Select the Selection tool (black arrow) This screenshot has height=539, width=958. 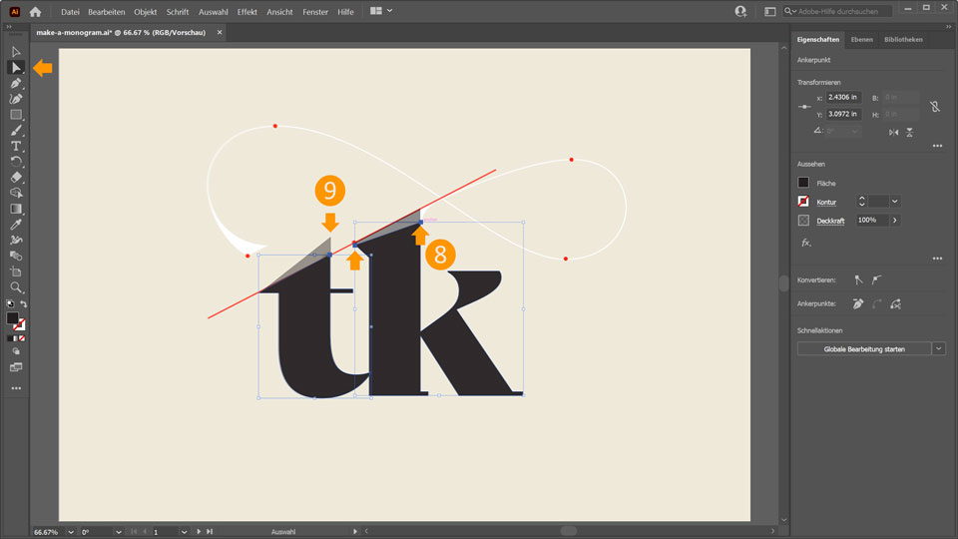click(x=16, y=52)
